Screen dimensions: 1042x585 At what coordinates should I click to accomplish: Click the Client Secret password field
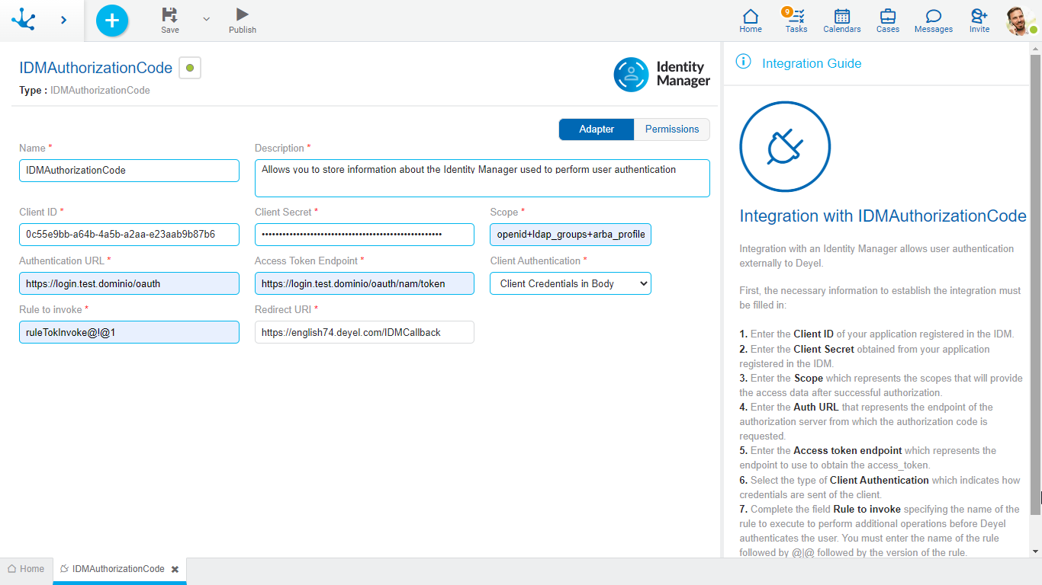365,235
